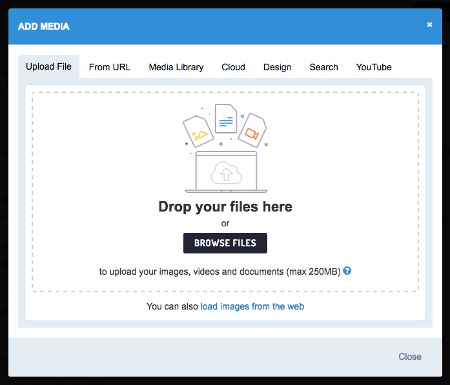Click the 'or' text above Browse Files
This screenshot has height=385, width=450.
click(x=225, y=224)
